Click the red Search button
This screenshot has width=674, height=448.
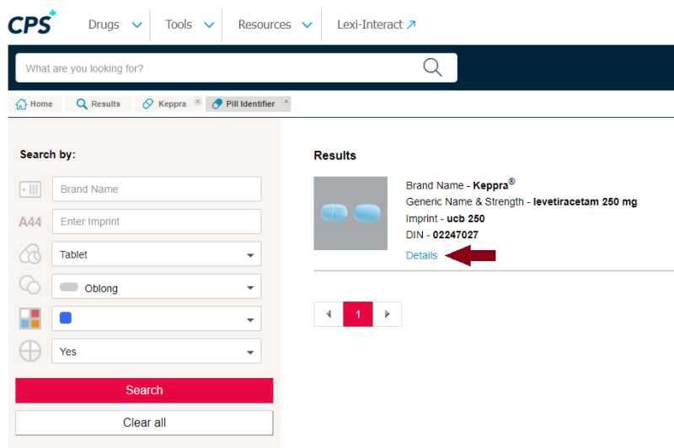144,391
